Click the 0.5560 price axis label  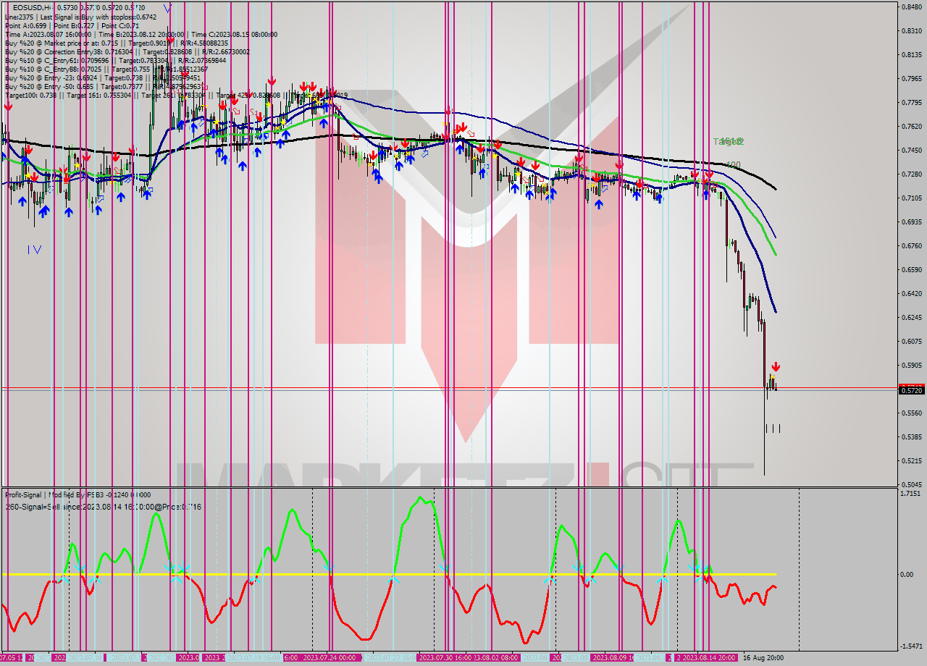click(912, 413)
